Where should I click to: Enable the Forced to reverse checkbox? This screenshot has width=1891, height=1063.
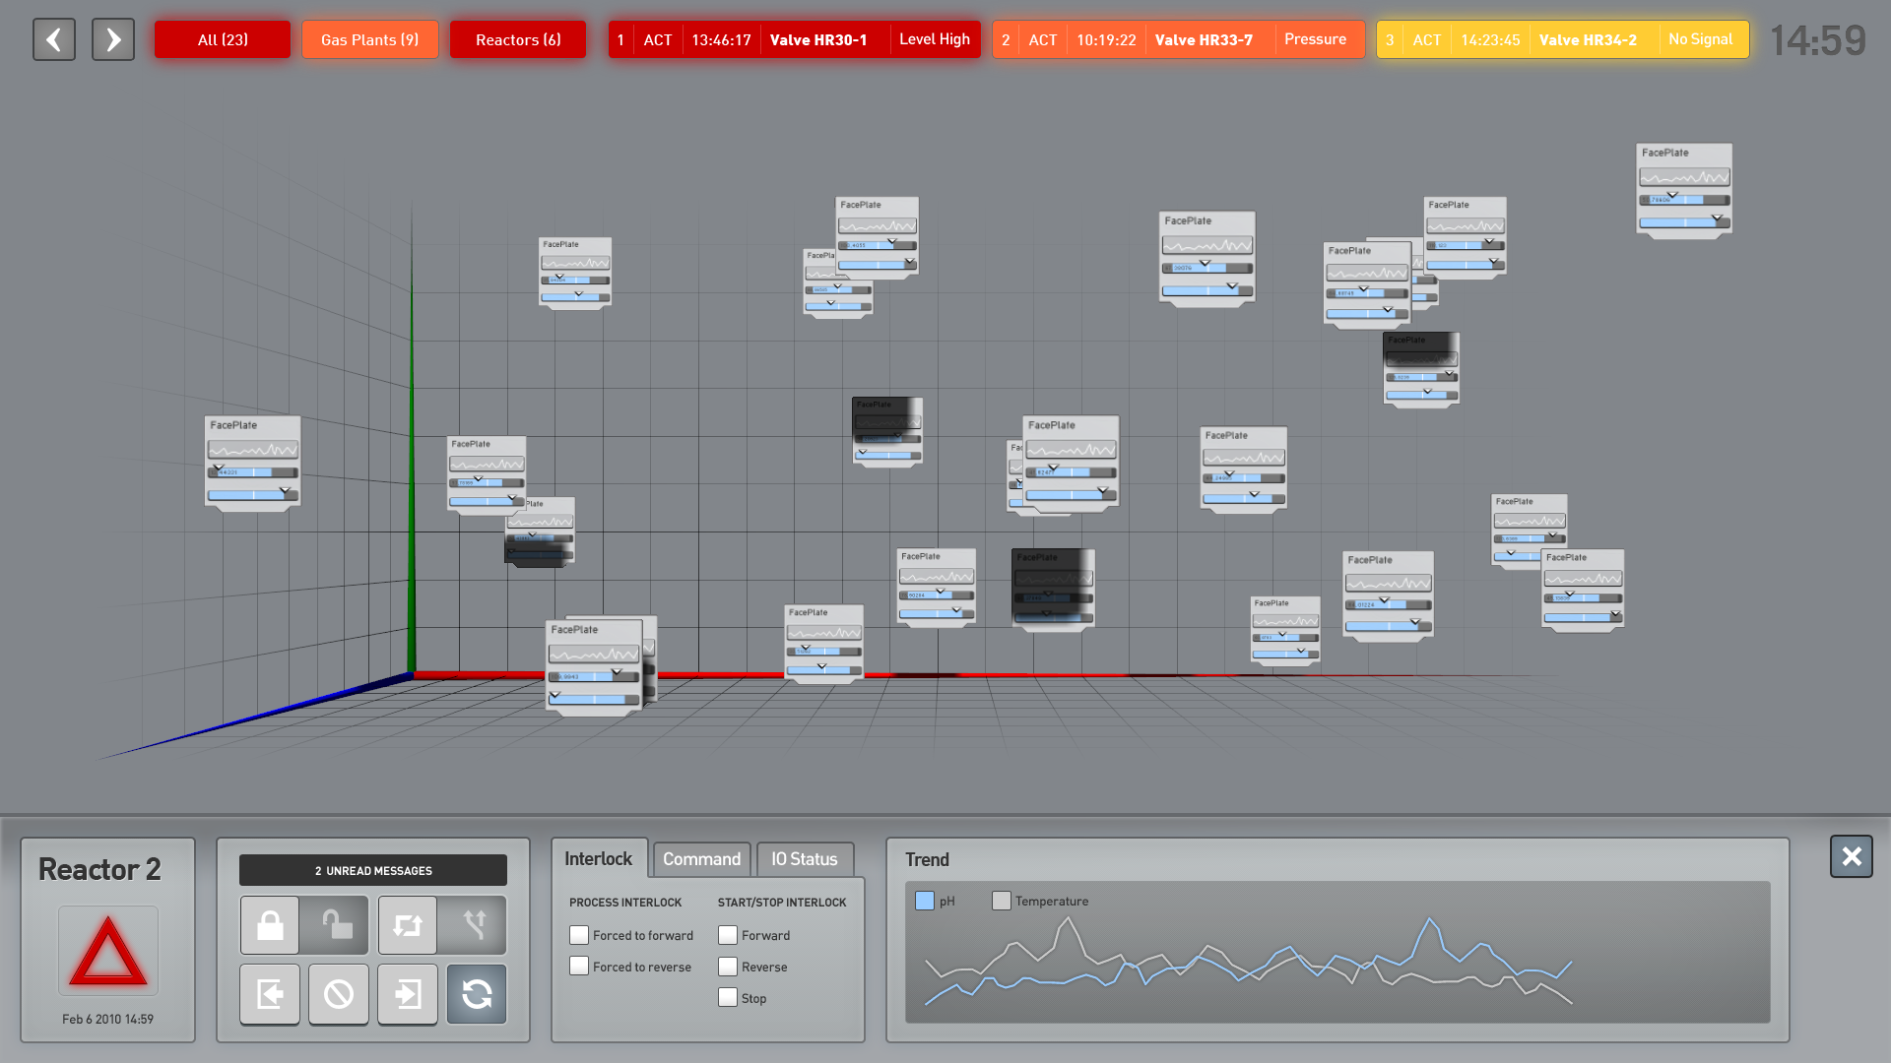point(579,967)
